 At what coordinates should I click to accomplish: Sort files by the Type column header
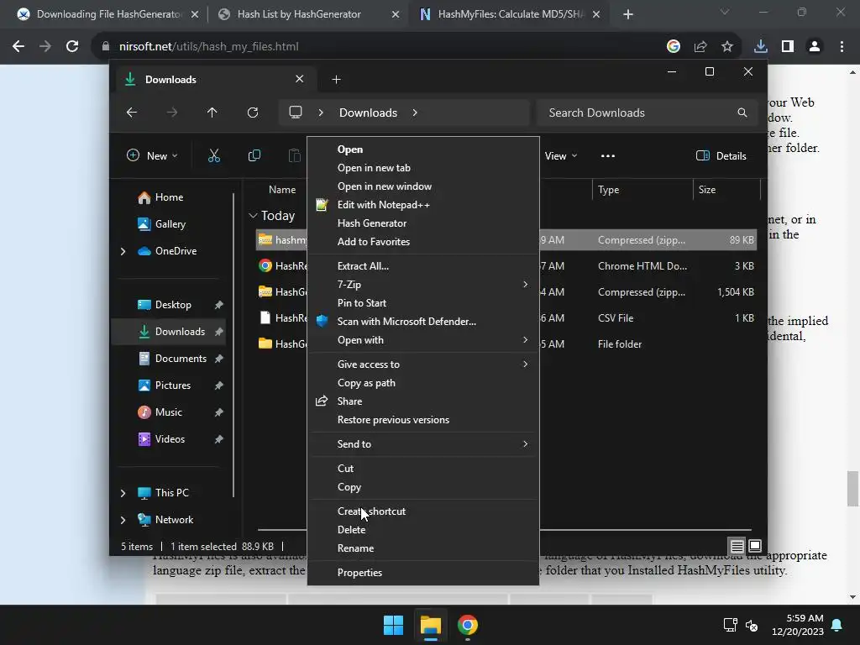(642, 190)
